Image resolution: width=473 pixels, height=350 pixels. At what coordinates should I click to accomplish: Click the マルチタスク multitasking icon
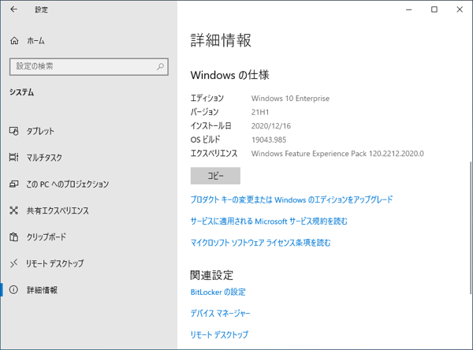coord(14,157)
